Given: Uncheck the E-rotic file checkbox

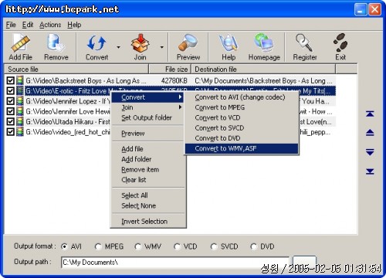Looking at the screenshot, I should click(10, 91).
